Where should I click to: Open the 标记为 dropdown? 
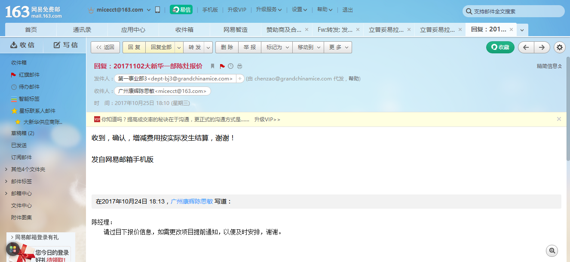(x=277, y=47)
